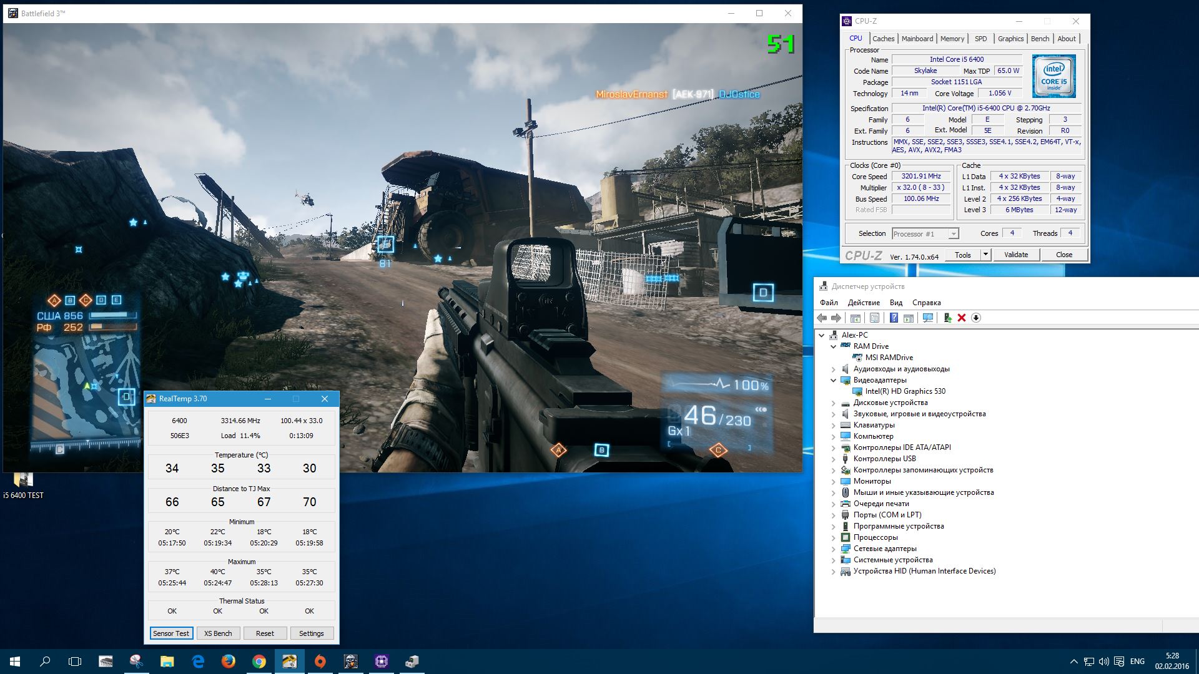Click the blue question mark Help icon
The height and width of the screenshot is (674, 1199).
894,318
